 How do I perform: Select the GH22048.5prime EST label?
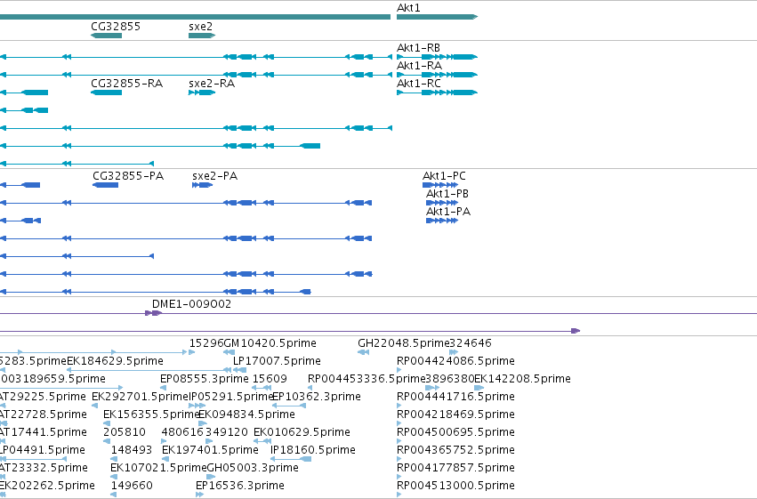(x=404, y=343)
